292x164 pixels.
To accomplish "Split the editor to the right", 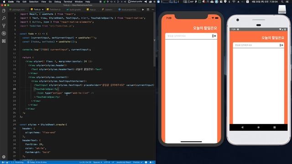I will pyautogui.click(x=148, y=10).
